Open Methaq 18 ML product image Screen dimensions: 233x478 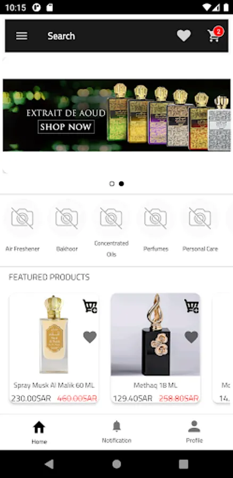155,335
